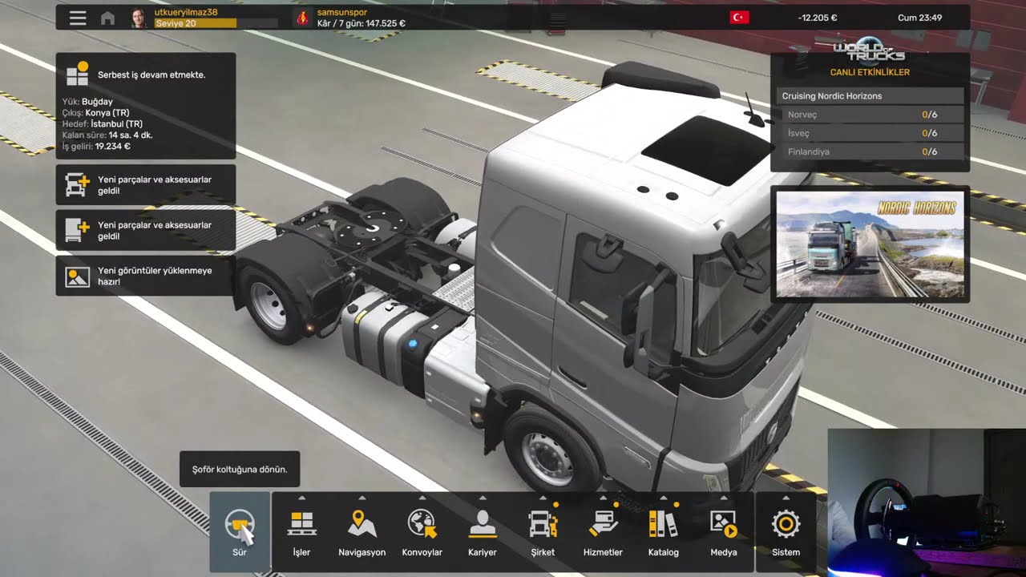
Task: Open the Şirket truck menu
Action: (x=543, y=532)
